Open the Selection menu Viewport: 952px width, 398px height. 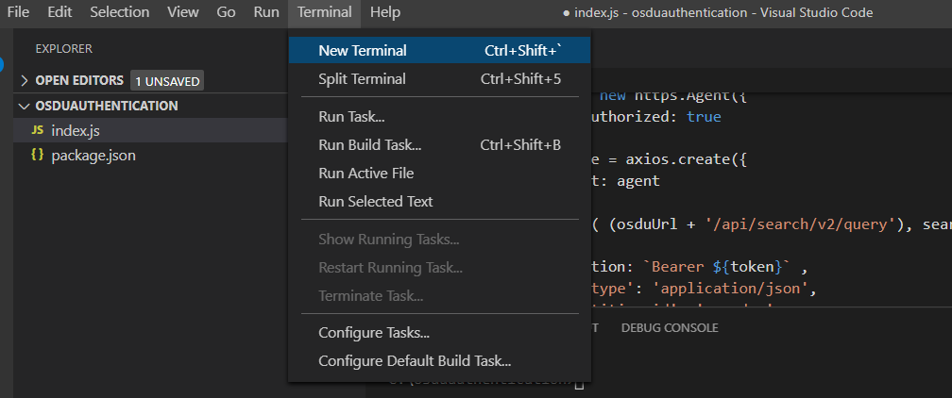pyautogui.click(x=120, y=12)
